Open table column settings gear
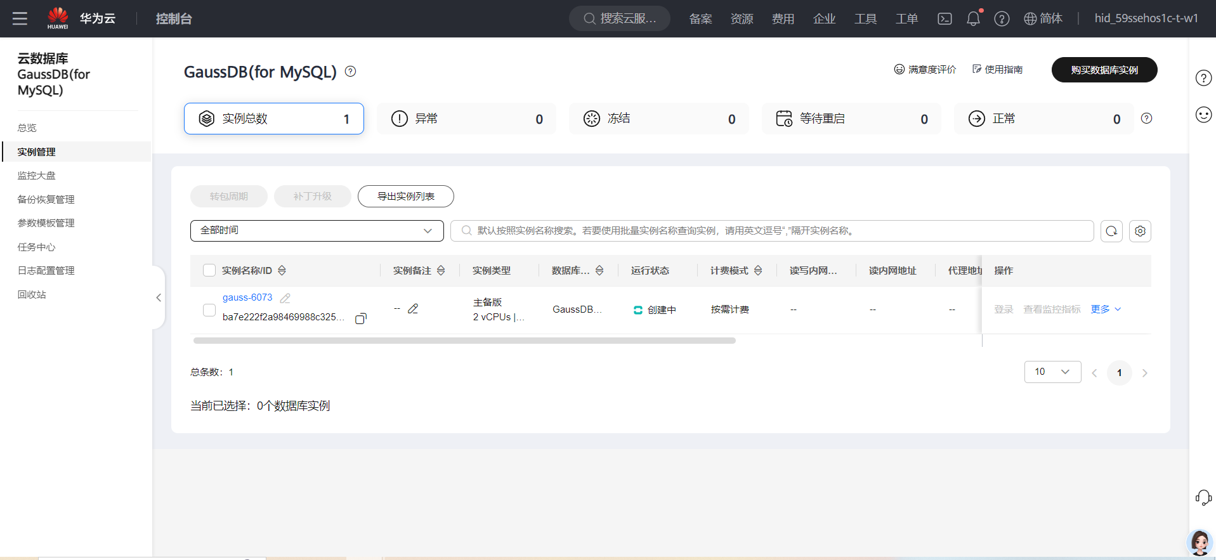This screenshot has width=1216, height=560. click(x=1140, y=231)
